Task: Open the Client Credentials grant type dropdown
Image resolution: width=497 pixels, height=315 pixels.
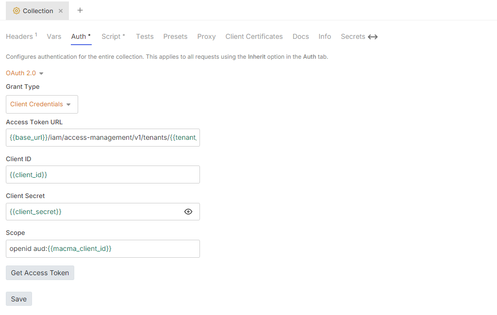Action: tap(42, 104)
